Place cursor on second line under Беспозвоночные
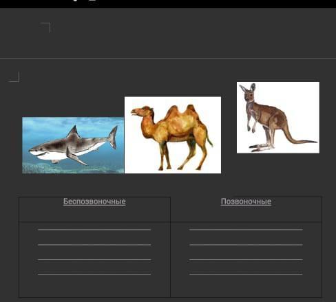 click(94, 245)
